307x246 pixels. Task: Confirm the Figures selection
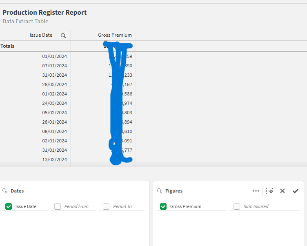coord(296,191)
